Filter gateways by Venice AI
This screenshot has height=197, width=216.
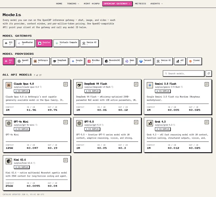90,43
